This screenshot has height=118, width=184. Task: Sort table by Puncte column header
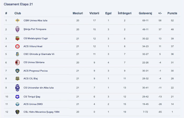172,13
